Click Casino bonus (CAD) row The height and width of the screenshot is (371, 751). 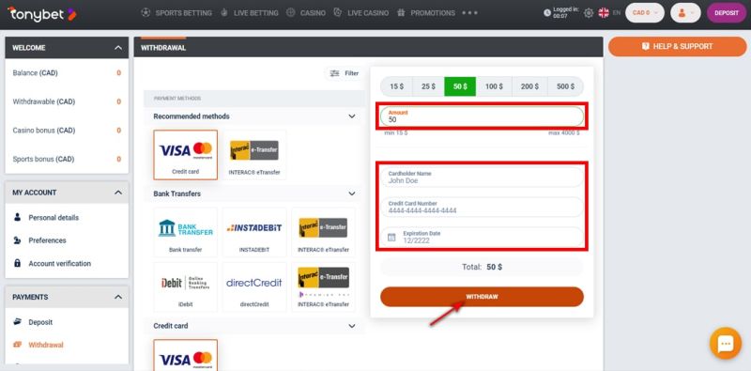(x=67, y=131)
